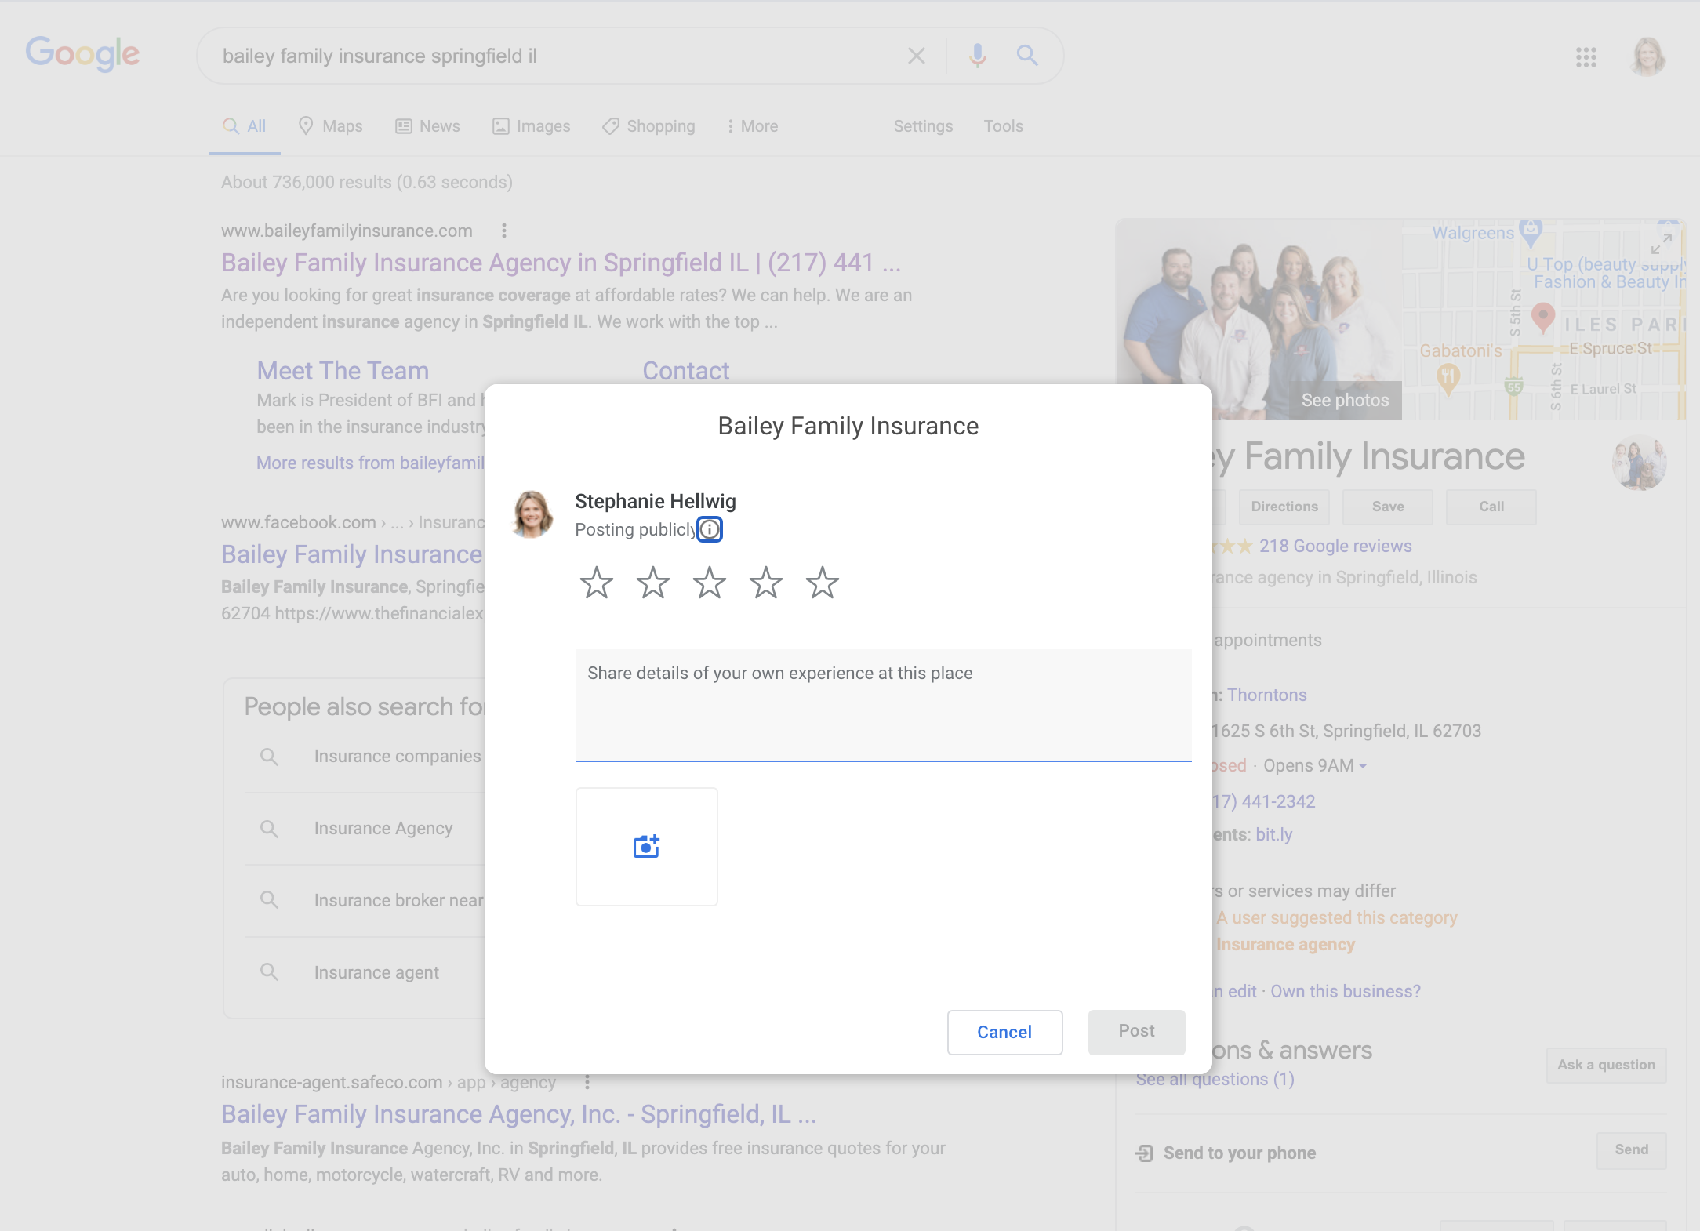The height and width of the screenshot is (1231, 1700).
Task: Click the Save button in knowledge panel
Action: (1388, 507)
